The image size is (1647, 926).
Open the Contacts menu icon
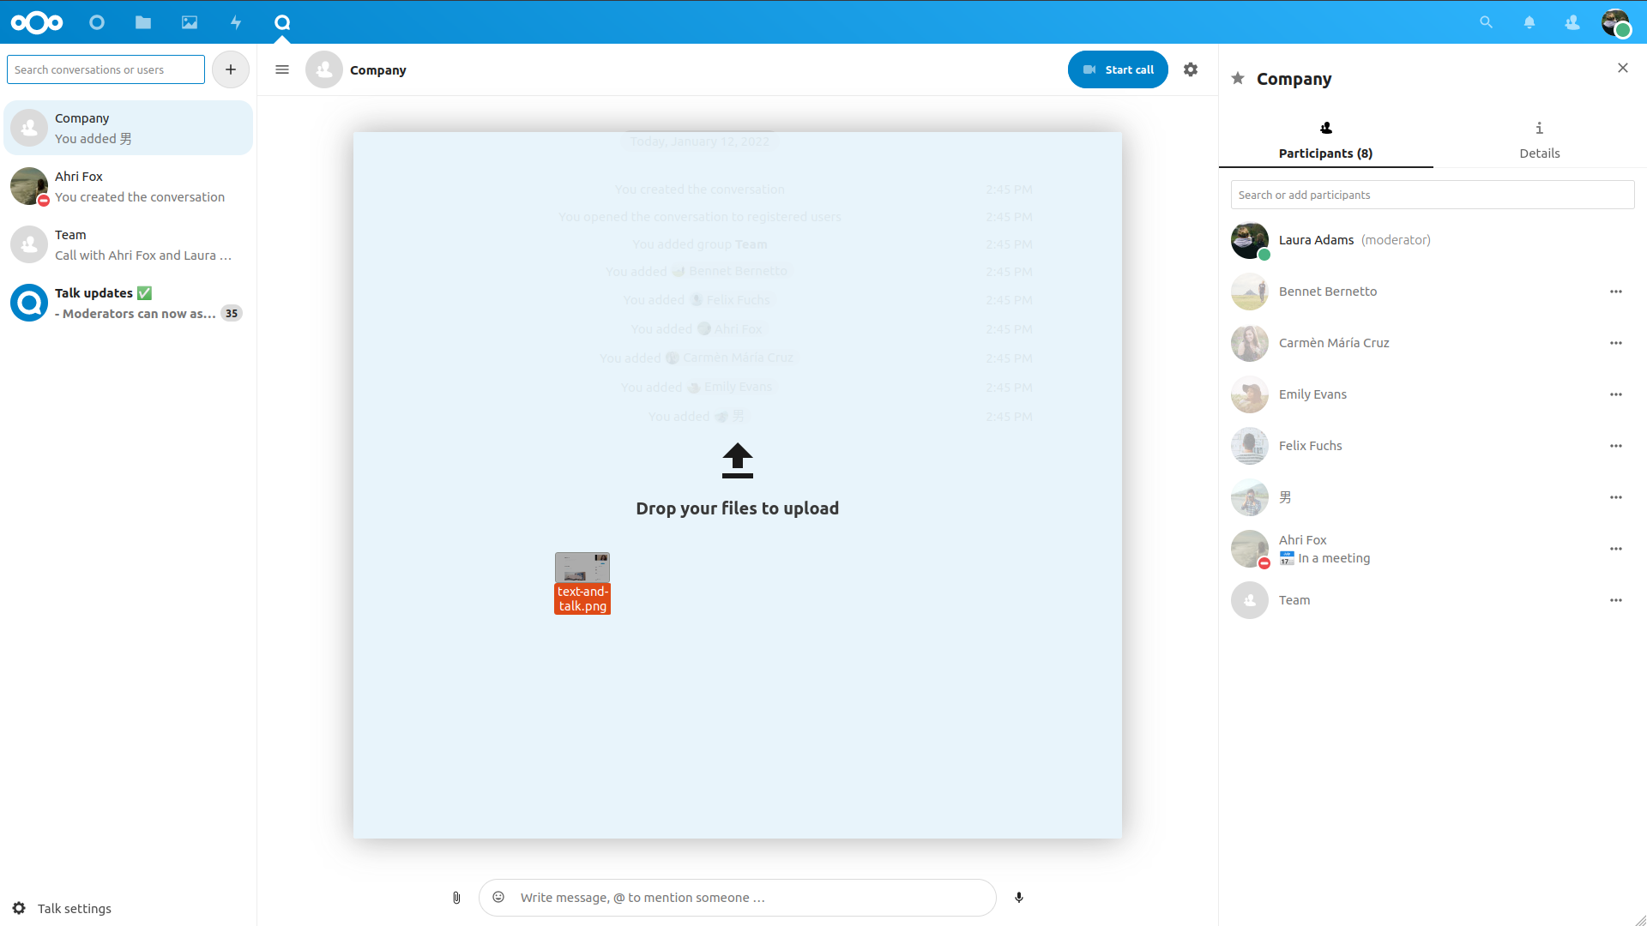pyautogui.click(x=1572, y=22)
